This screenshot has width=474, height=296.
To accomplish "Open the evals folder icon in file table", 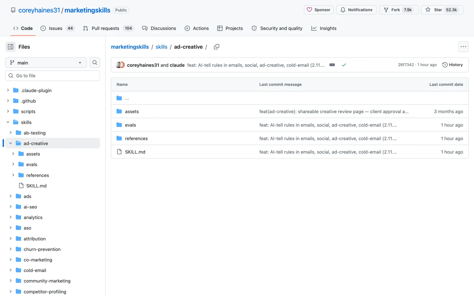I will 119,125.
